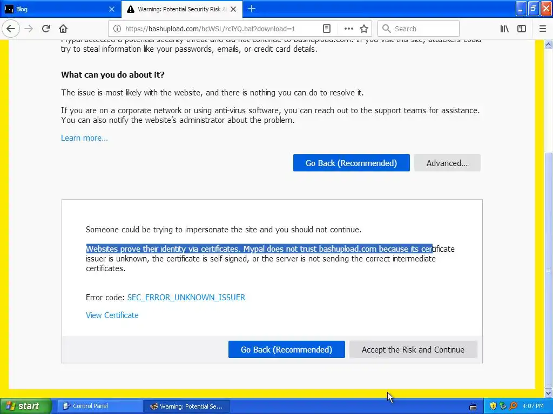The height and width of the screenshot is (414, 553).
Task: Close the Warning security risk tab
Action: pyautogui.click(x=233, y=9)
